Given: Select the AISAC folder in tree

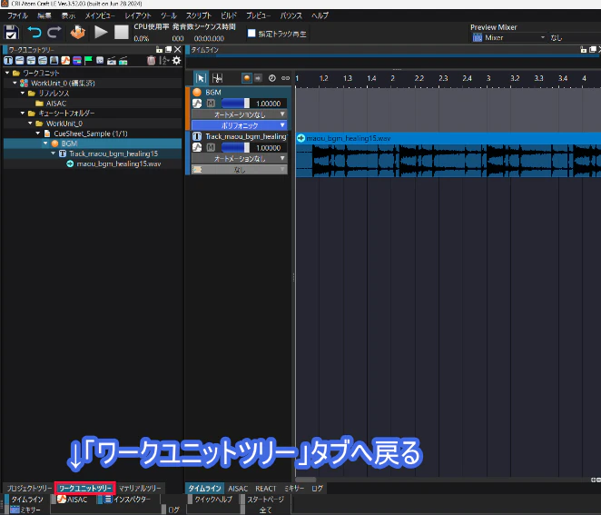Looking at the screenshot, I should coord(56,104).
